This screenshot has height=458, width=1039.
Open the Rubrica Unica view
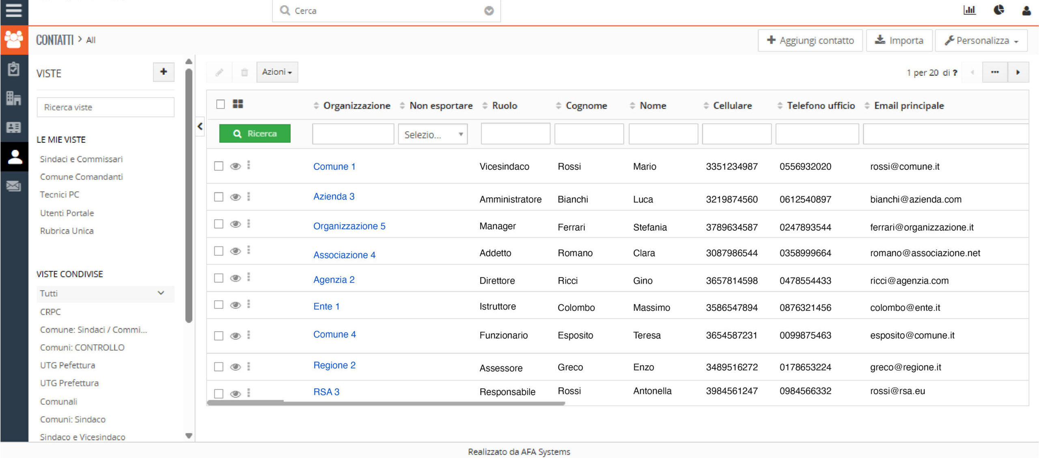coord(67,231)
